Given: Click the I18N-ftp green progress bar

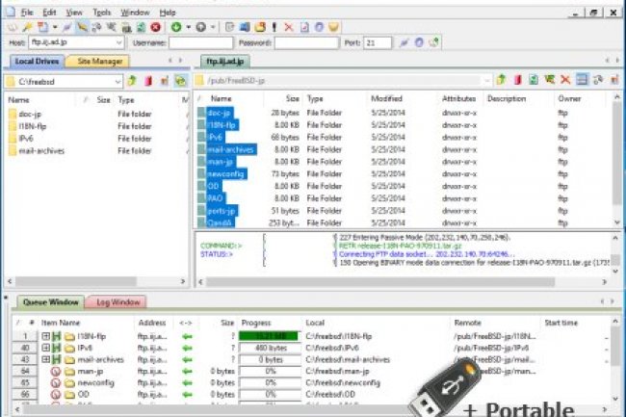Looking at the screenshot, I should point(270,335).
